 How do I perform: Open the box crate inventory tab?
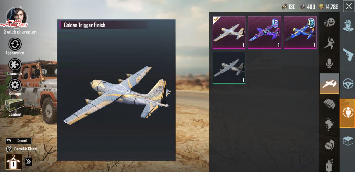click(348, 141)
